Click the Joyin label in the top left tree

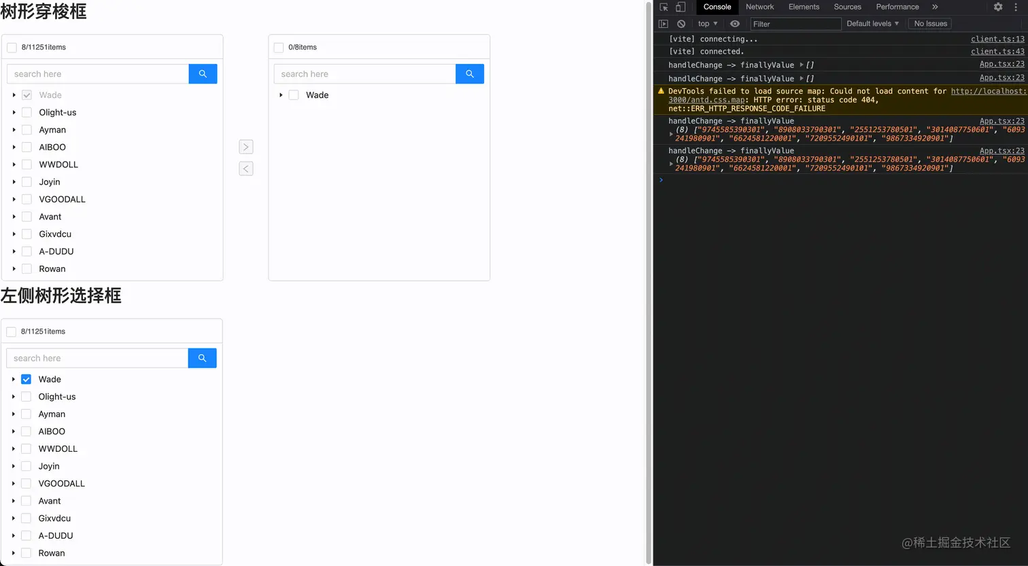click(x=50, y=182)
